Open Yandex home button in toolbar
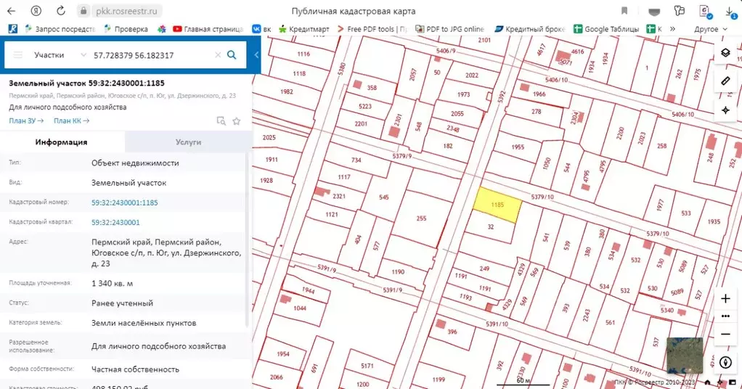The height and width of the screenshot is (389, 742). pyautogui.click(x=36, y=11)
